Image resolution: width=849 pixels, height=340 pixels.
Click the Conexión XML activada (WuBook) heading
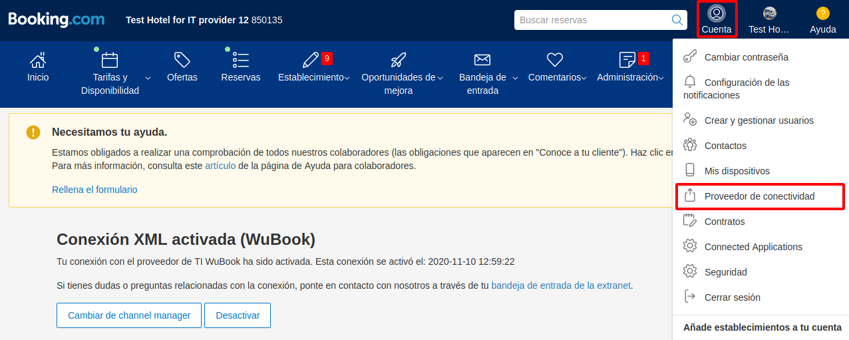(x=186, y=240)
